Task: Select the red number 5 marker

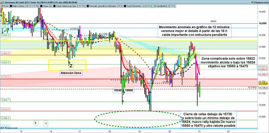Action: 36,123
